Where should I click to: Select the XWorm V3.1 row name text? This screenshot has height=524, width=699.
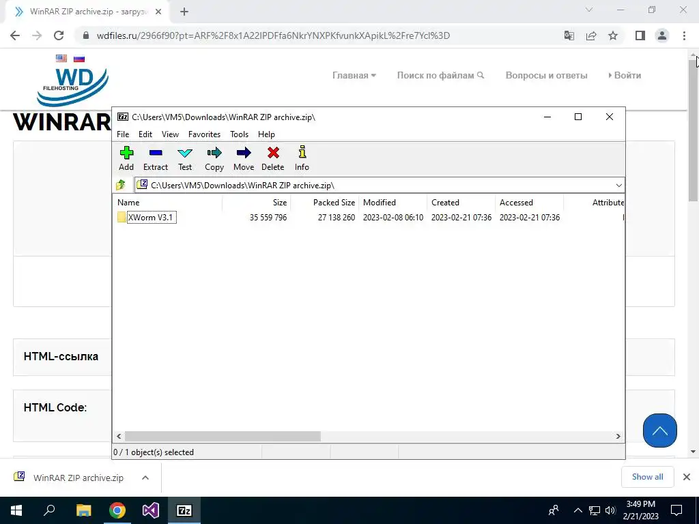click(150, 218)
